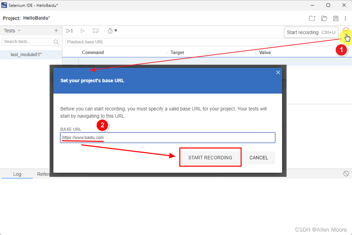Minimize the Selenium IDE window
The image size is (352, 235).
[x=312, y=5]
